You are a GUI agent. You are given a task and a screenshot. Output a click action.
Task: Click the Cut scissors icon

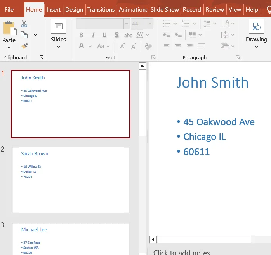click(x=24, y=24)
